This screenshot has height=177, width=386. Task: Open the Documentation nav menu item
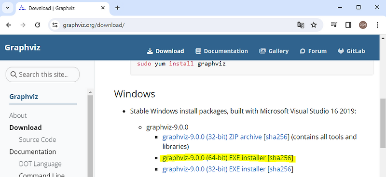point(221,51)
